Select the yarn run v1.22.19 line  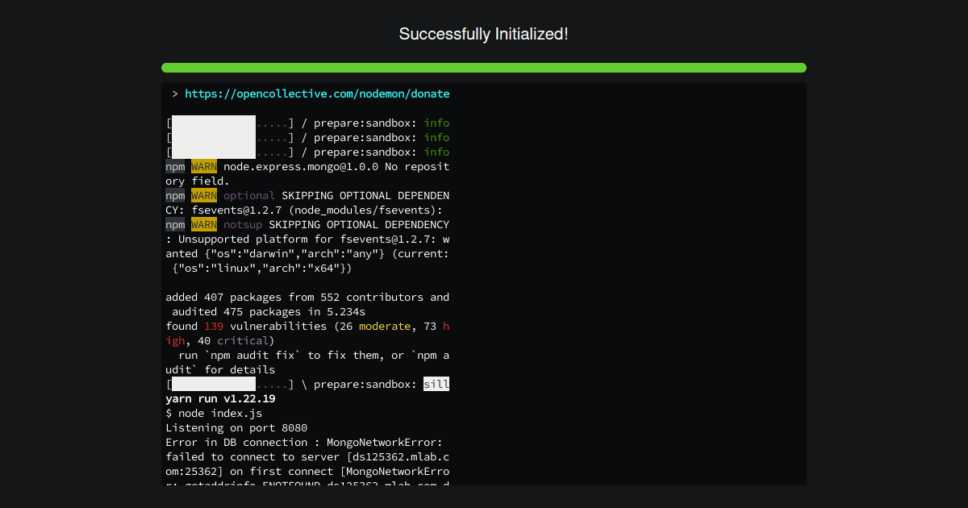click(x=218, y=398)
